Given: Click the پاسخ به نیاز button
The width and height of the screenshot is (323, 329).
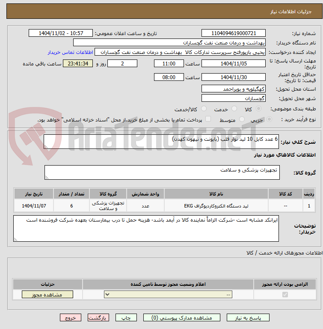Looking at the screenshot, I should pyautogui.click(x=248, y=318).
